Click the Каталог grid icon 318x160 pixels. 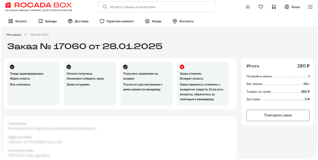point(11,21)
